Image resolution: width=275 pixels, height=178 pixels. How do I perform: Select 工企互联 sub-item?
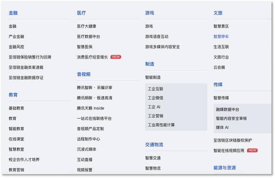coord(156,89)
